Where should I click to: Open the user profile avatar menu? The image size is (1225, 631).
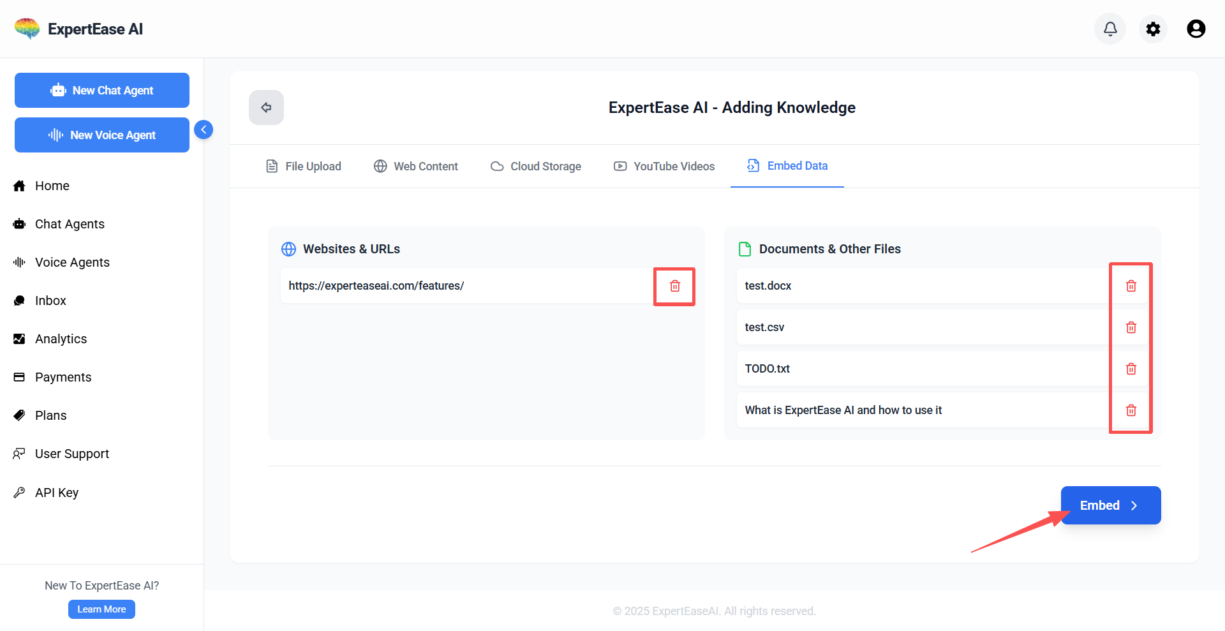click(1196, 29)
